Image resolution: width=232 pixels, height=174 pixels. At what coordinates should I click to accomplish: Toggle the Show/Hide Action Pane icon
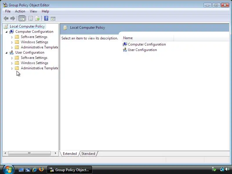click(x=53, y=19)
